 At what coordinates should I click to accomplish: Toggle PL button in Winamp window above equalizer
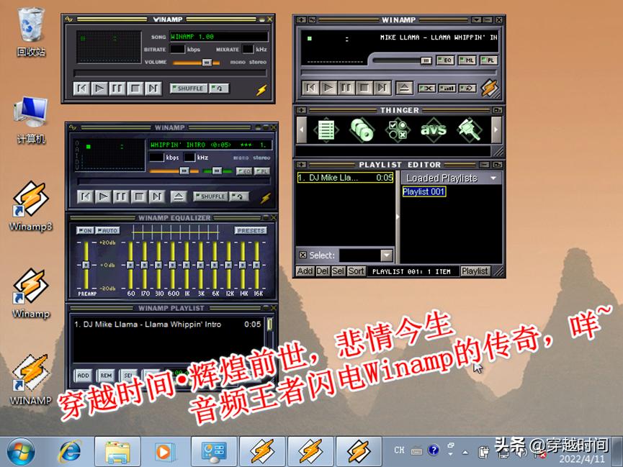(x=262, y=171)
